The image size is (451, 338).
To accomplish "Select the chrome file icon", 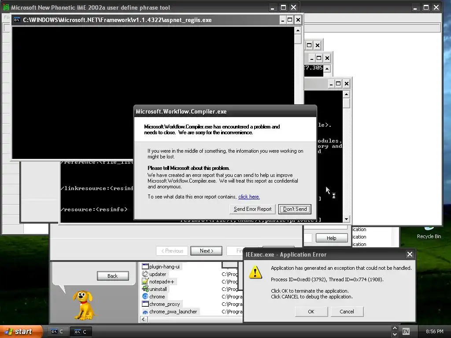I will pos(145,296).
